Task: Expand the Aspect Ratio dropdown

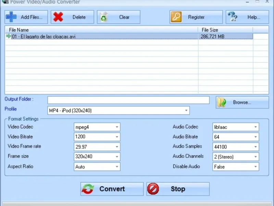Action: [117, 167]
